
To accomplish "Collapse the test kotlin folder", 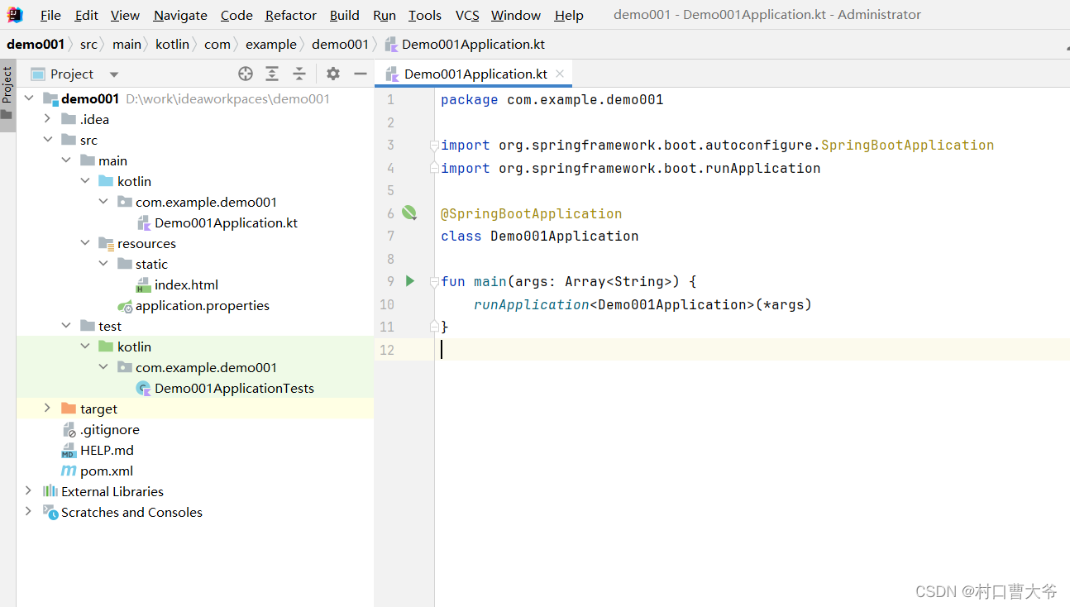I will (x=85, y=346).
